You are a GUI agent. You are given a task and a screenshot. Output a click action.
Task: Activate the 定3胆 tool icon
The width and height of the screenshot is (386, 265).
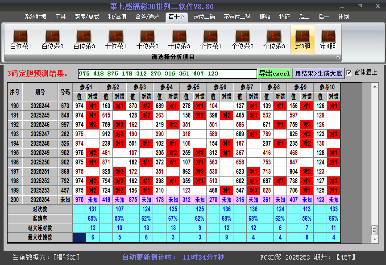[x=303, y=39]
